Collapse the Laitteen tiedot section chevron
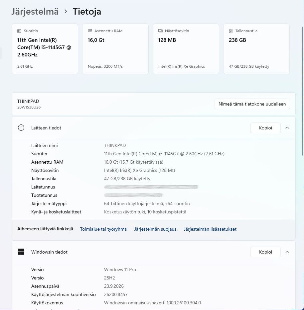This screenshot has height=310, width=304. [287, 128]
